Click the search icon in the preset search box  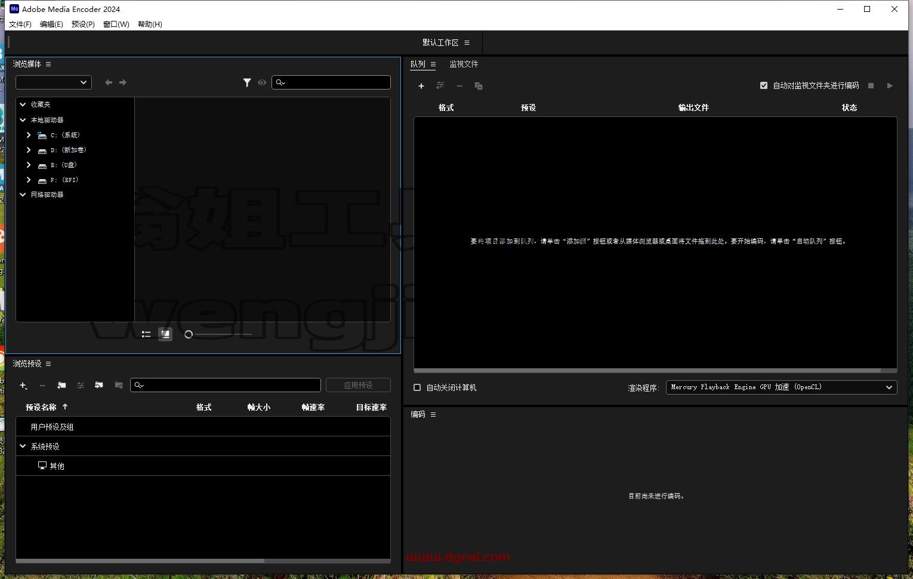(x=139, y=385)
